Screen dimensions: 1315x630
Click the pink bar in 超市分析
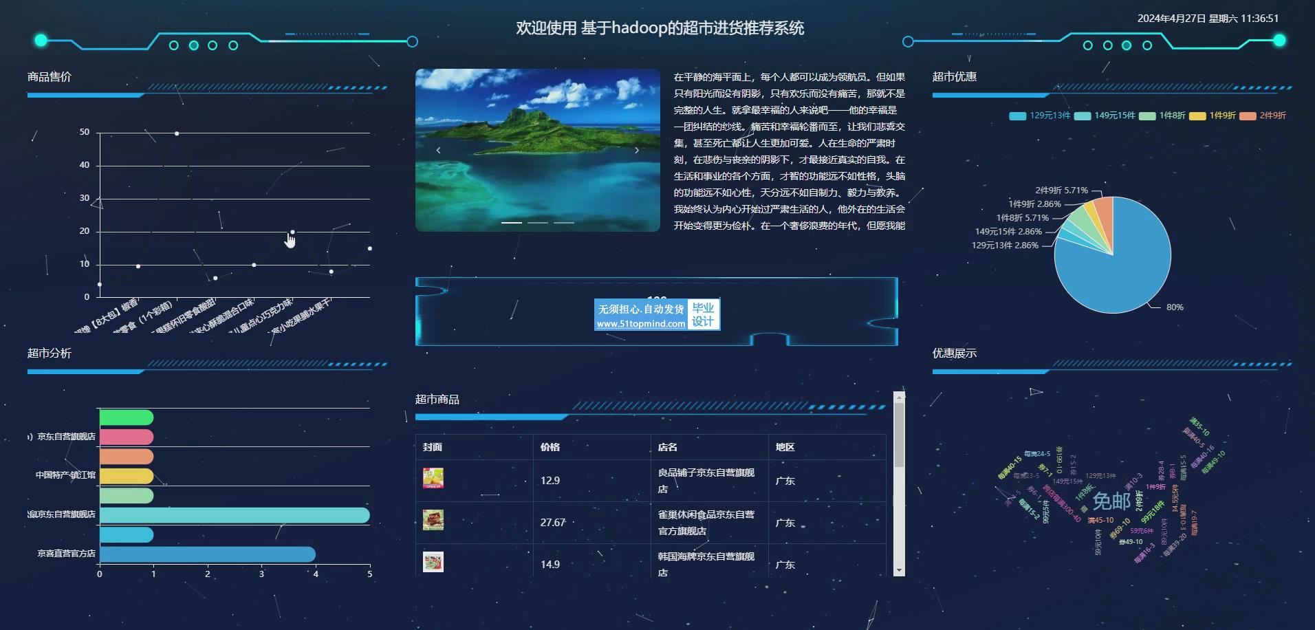pyautogui.click(x=127, y=437)
